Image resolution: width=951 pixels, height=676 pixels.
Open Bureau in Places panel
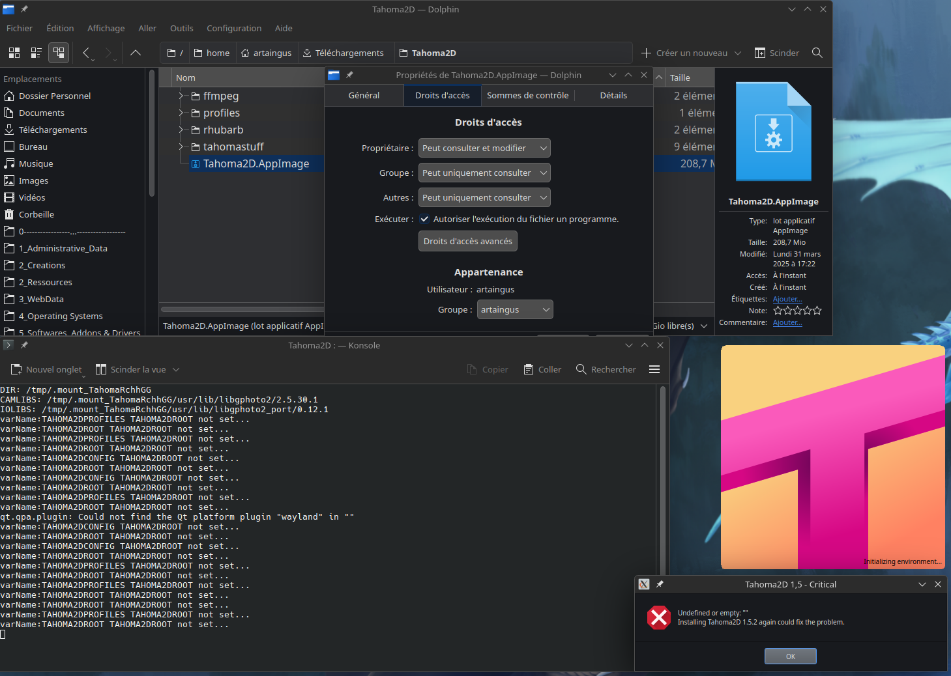pyautogui.click(x=33, y=147)
